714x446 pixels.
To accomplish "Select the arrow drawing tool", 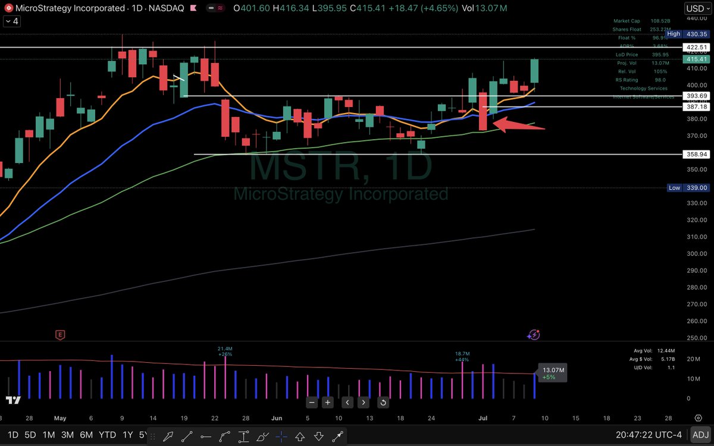I will [168, 435].
